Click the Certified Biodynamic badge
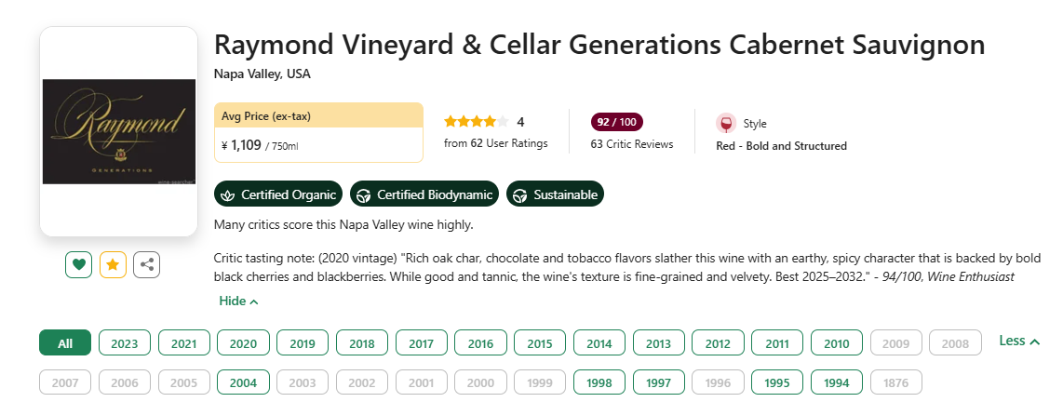The image size is (1063, 402). 424,194
